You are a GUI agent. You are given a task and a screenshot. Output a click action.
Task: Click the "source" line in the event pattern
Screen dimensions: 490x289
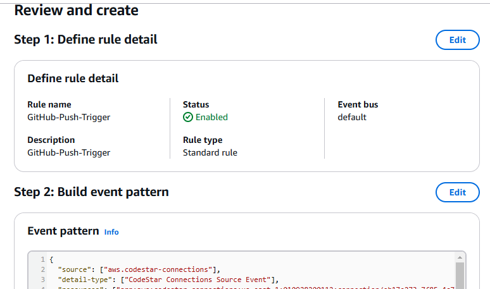[x=139, y=269]
